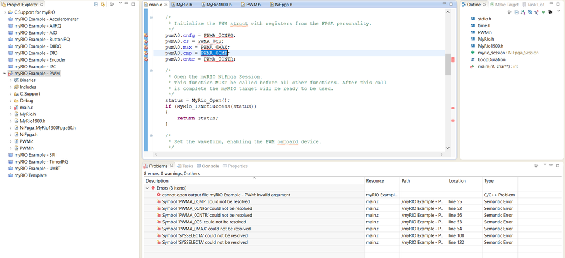Switch to MyRio.h editor tab
The width and height of the screenshot is (565, 258).
[182, 5]
